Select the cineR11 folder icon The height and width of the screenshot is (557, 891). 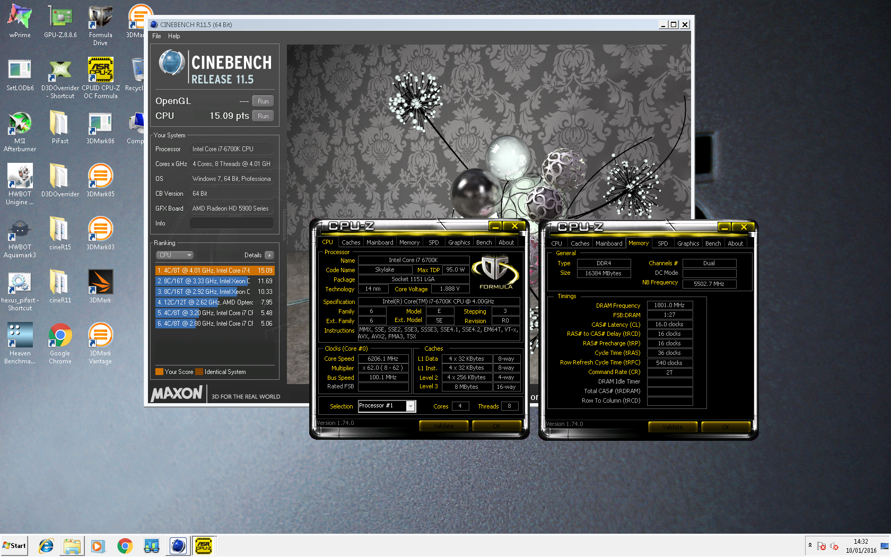[x=60, y=286]
